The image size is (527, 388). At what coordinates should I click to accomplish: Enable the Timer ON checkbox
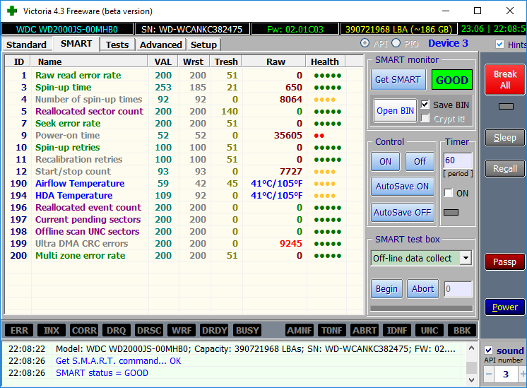449,193
